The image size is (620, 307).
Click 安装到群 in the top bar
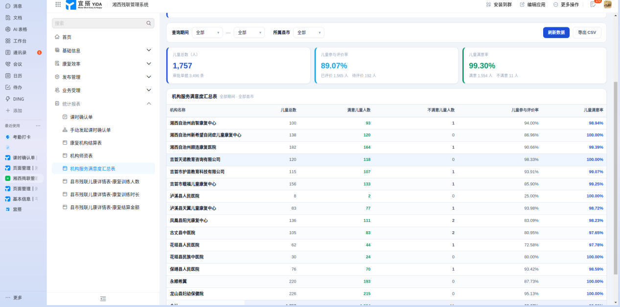tap(499, 4)
